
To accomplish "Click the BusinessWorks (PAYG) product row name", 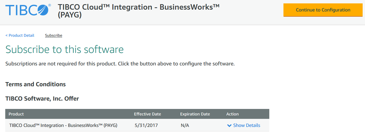I will point(63,125).
